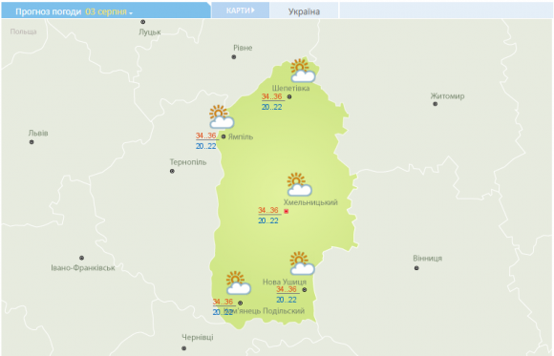Click the Рівне city marker dot
Image resolution: width=554 pixels, height=356 pixels.
(234, 57)
